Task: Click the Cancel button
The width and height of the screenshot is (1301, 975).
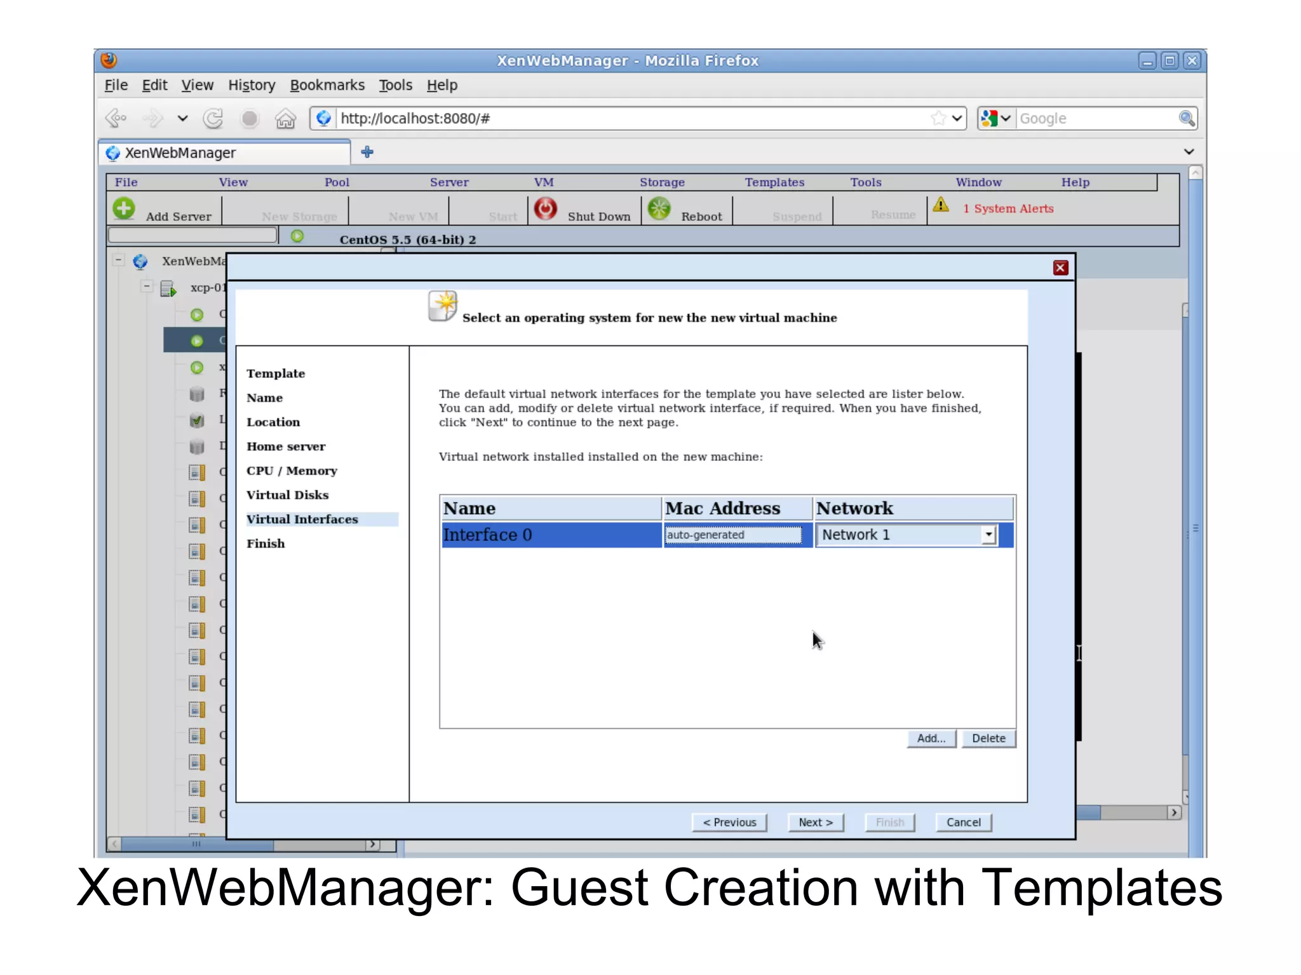Action: pyautogui.click(x=964, y=822)
